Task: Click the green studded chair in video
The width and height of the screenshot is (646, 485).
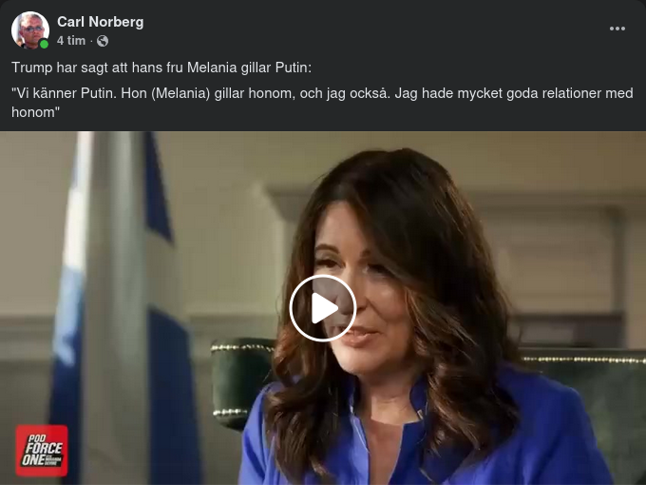Action: 241,381
